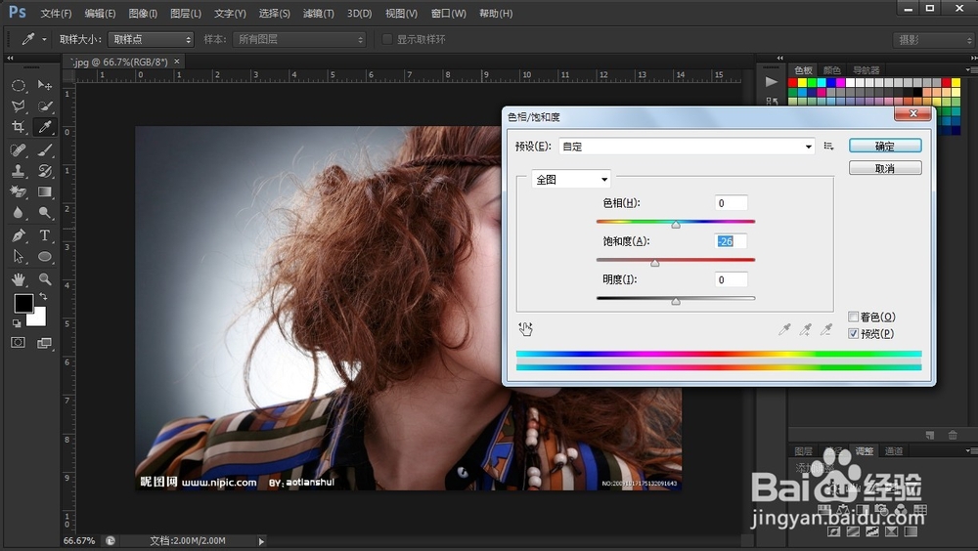This screenshot has width=978, height=551.
Task: Click the 明度(I) value field
Action: pyautogui.click(x=731, y=279)
